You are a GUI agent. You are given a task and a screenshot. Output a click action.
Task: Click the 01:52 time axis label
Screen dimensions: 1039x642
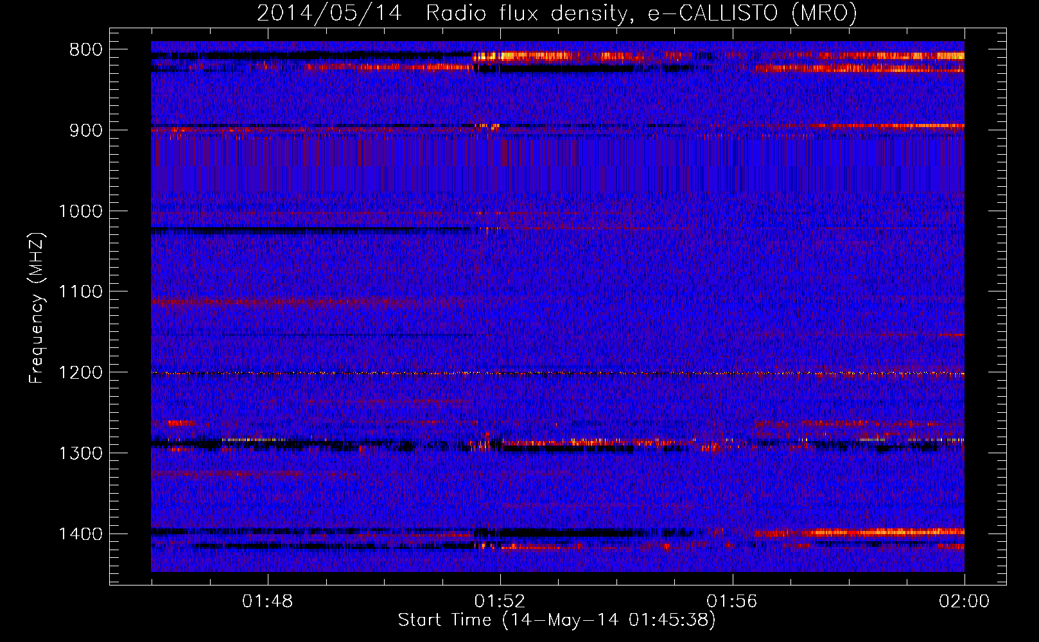500,602
